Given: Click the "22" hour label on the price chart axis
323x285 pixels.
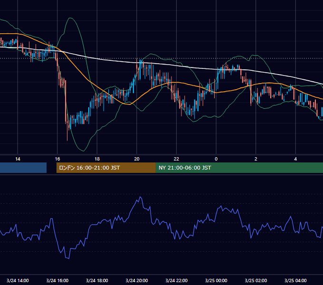Looking at the screenshot, I should (176, 159).
